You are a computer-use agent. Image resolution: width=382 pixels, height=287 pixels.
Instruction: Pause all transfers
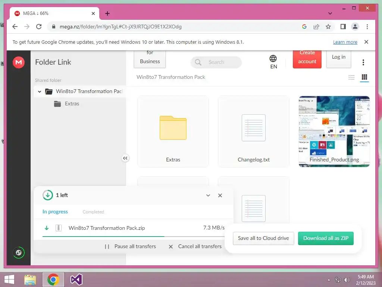click(x=130, y=247)
